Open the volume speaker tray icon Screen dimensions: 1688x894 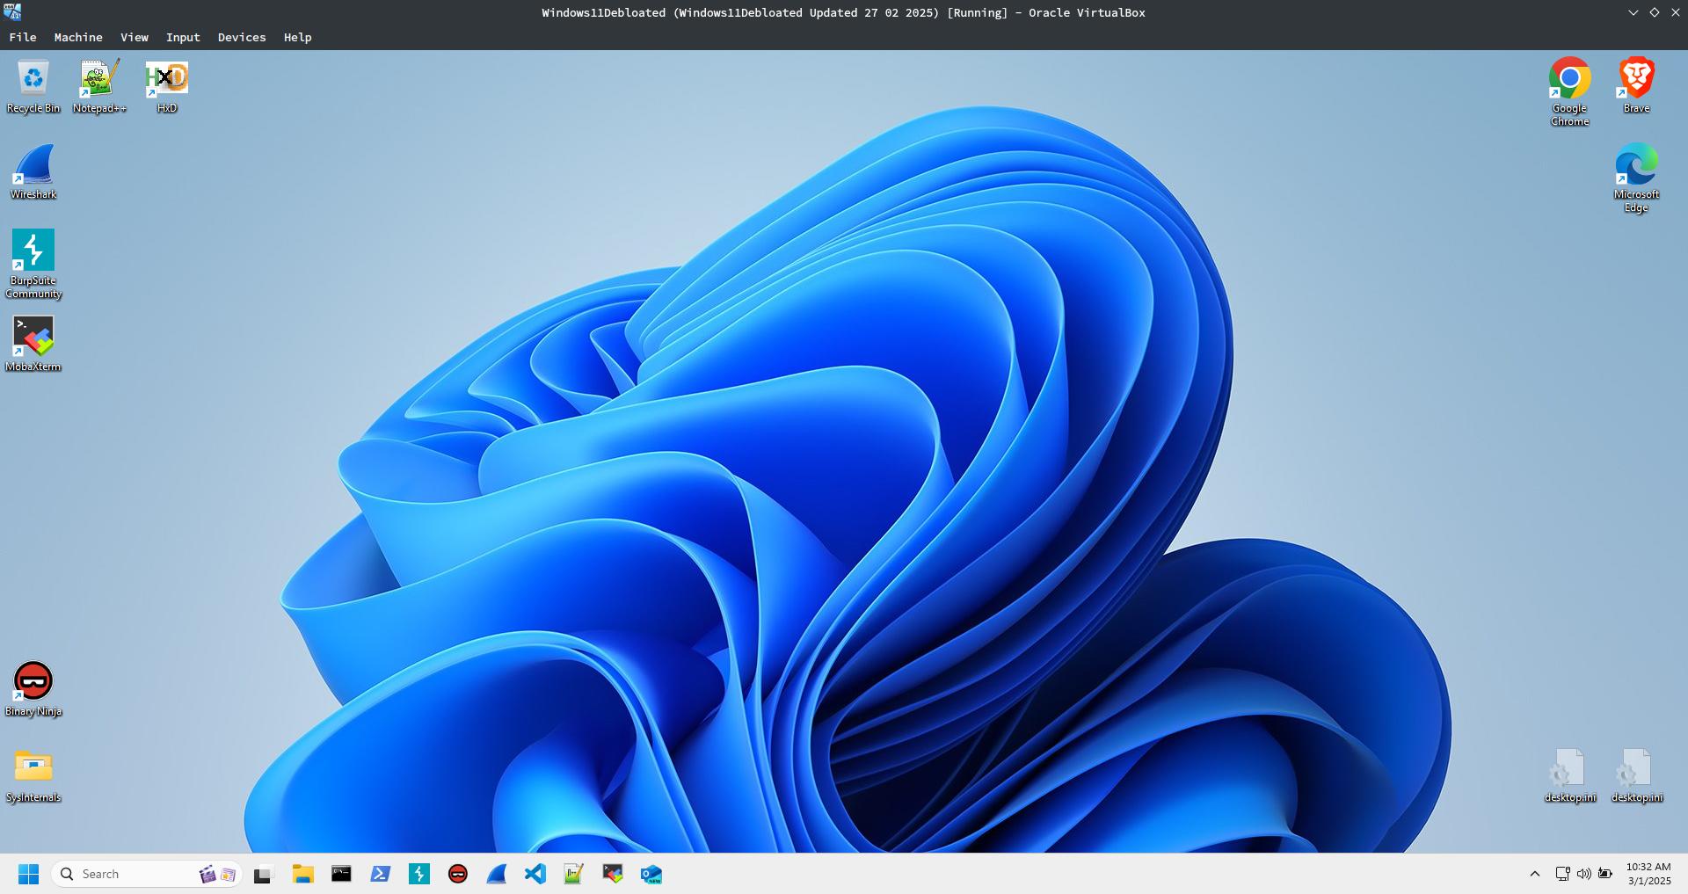1583,874
